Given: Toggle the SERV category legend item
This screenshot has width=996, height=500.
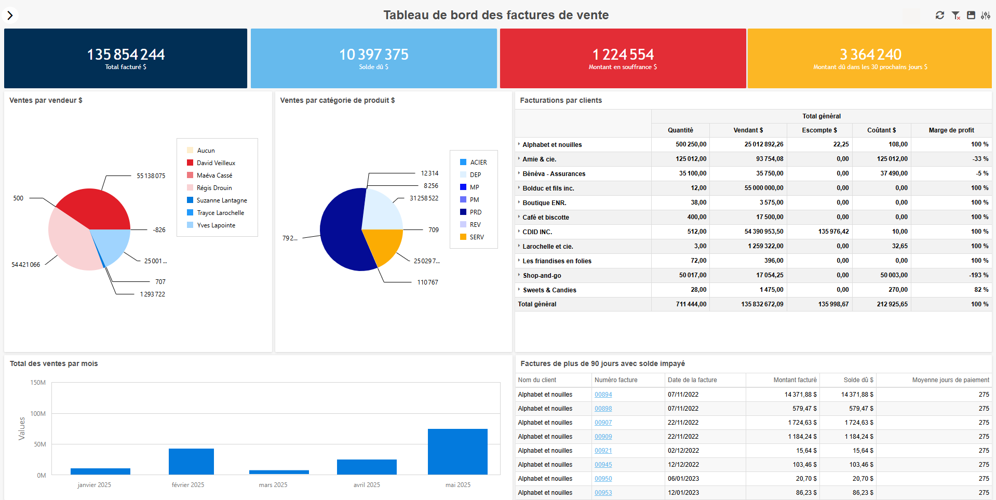Looking at the screenshot, I should pos(476,237).
